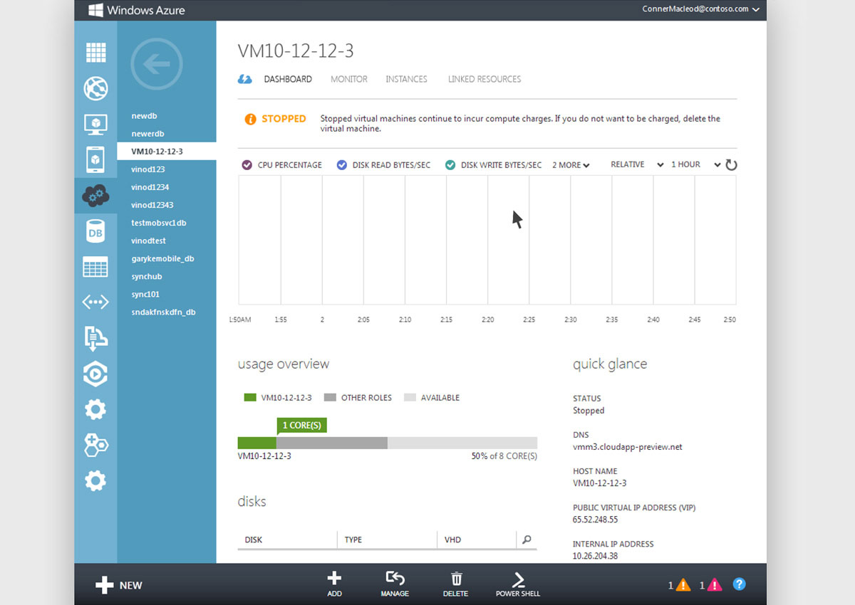
Task: Click the green VM10-12-12-3 legend swatch
Action: click(249, 398)
